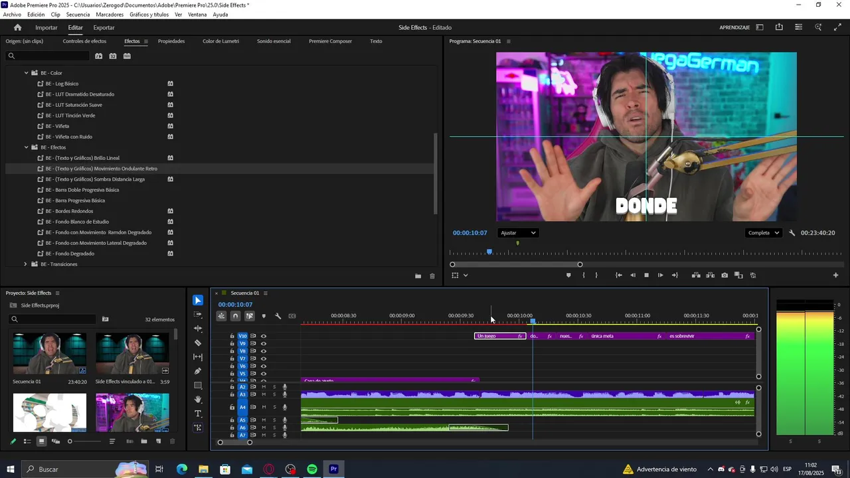Image resolution: width=850 pixels, height=478 pixels.
Task: Step forward one frame
Action: 660,275
